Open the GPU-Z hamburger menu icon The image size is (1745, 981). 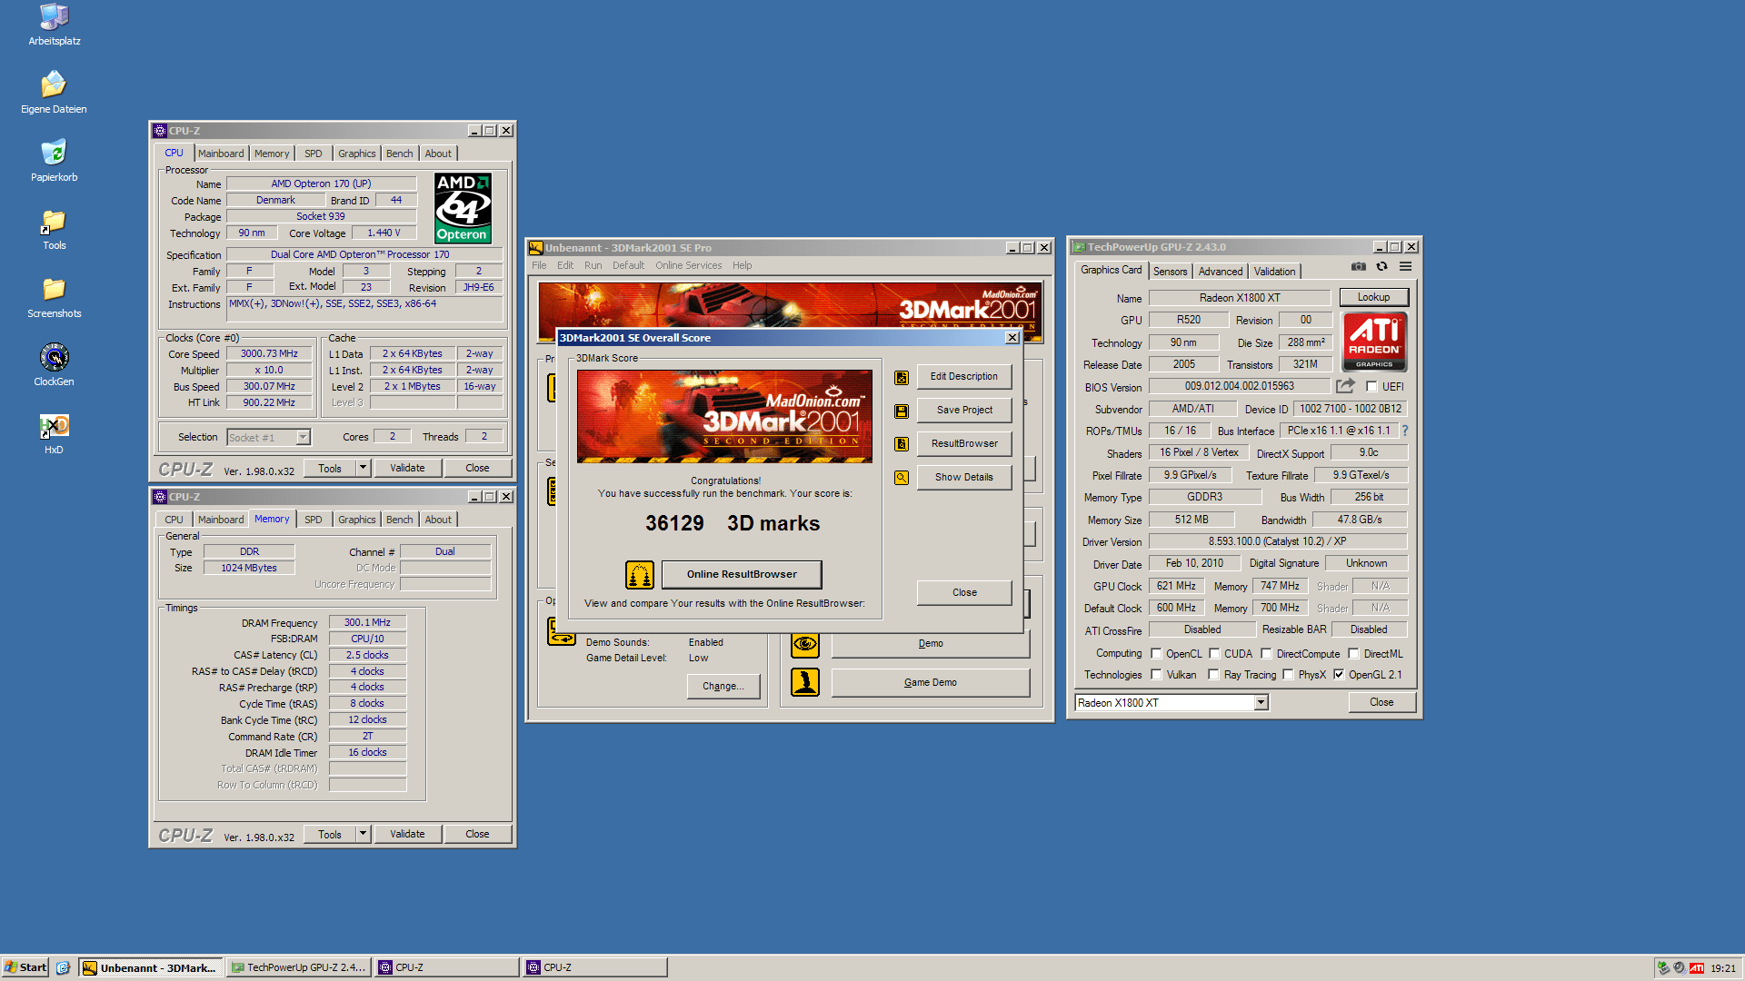1405,266
